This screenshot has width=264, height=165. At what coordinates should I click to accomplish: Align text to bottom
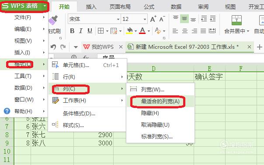click(x=193, y=20)
